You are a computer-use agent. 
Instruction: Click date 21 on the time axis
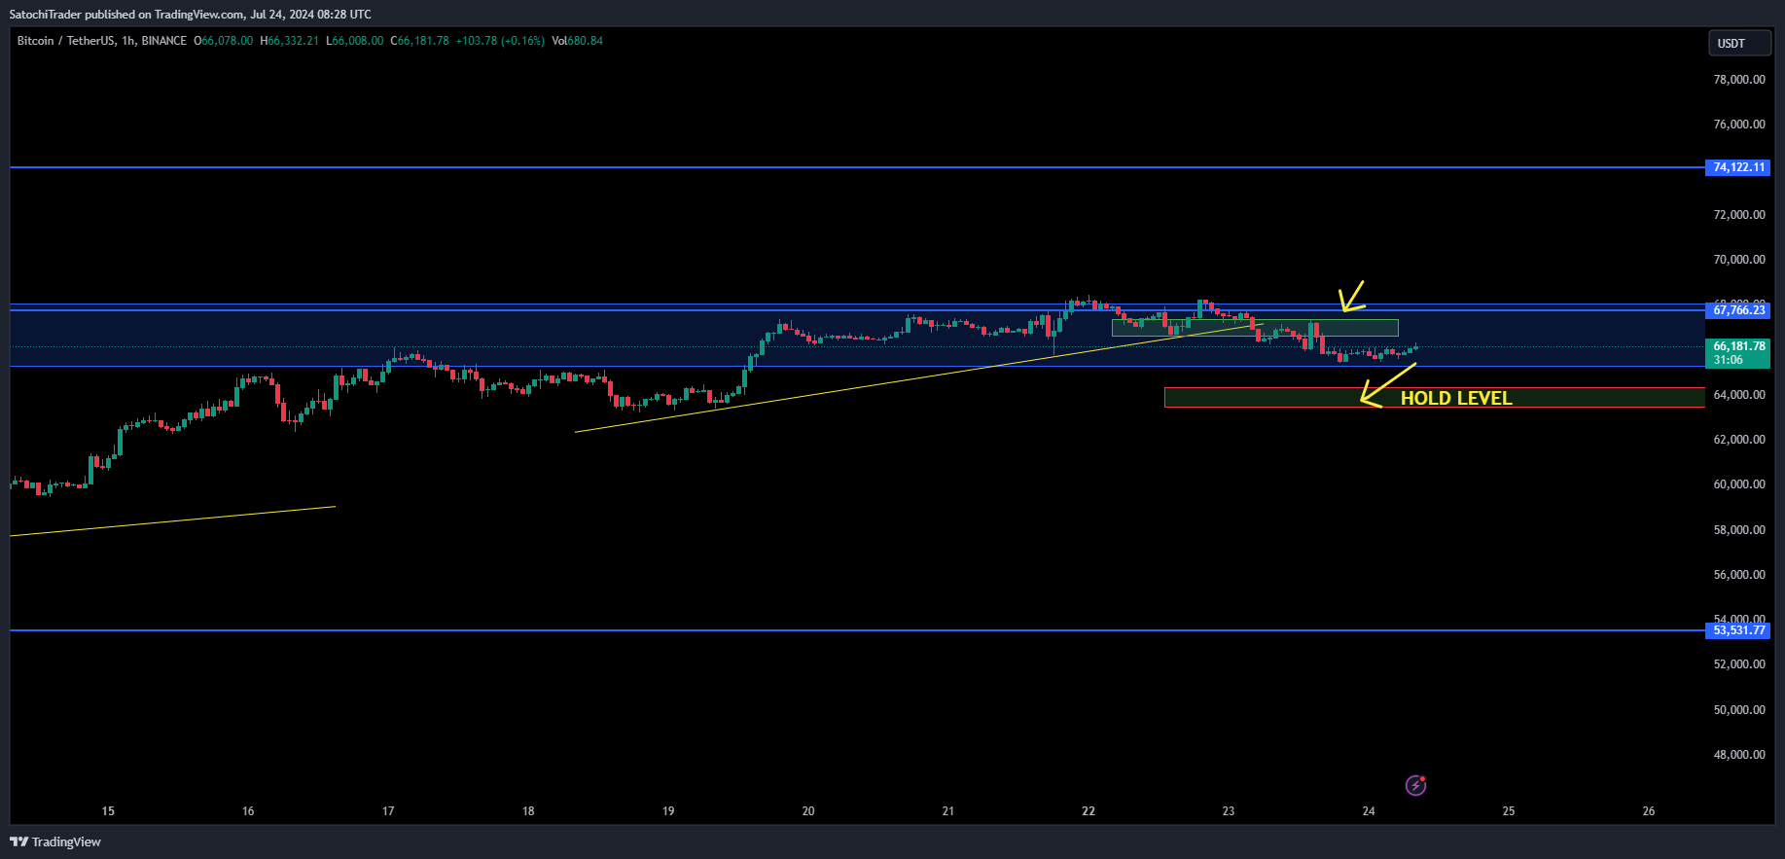(948, 811)
